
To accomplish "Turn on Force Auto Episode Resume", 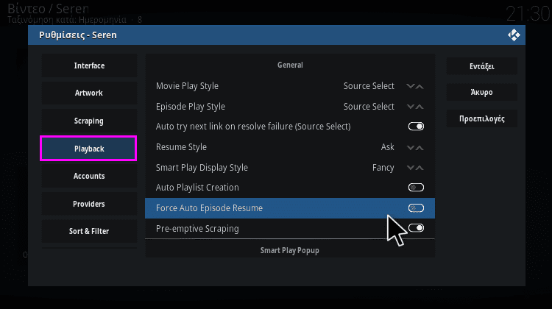I will (x=416, y=208).
